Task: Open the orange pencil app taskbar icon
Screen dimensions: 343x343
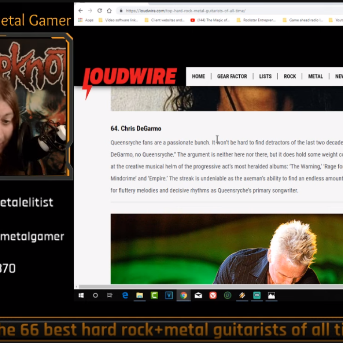Action: 242,295
